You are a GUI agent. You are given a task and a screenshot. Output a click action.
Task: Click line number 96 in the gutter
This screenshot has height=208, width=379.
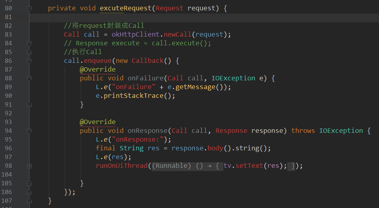coord(8,148)
